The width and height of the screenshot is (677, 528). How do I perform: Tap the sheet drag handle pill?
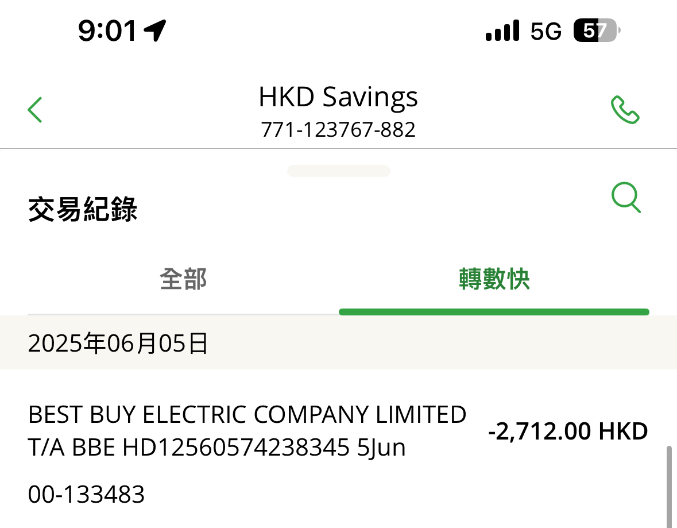[338, 171]
